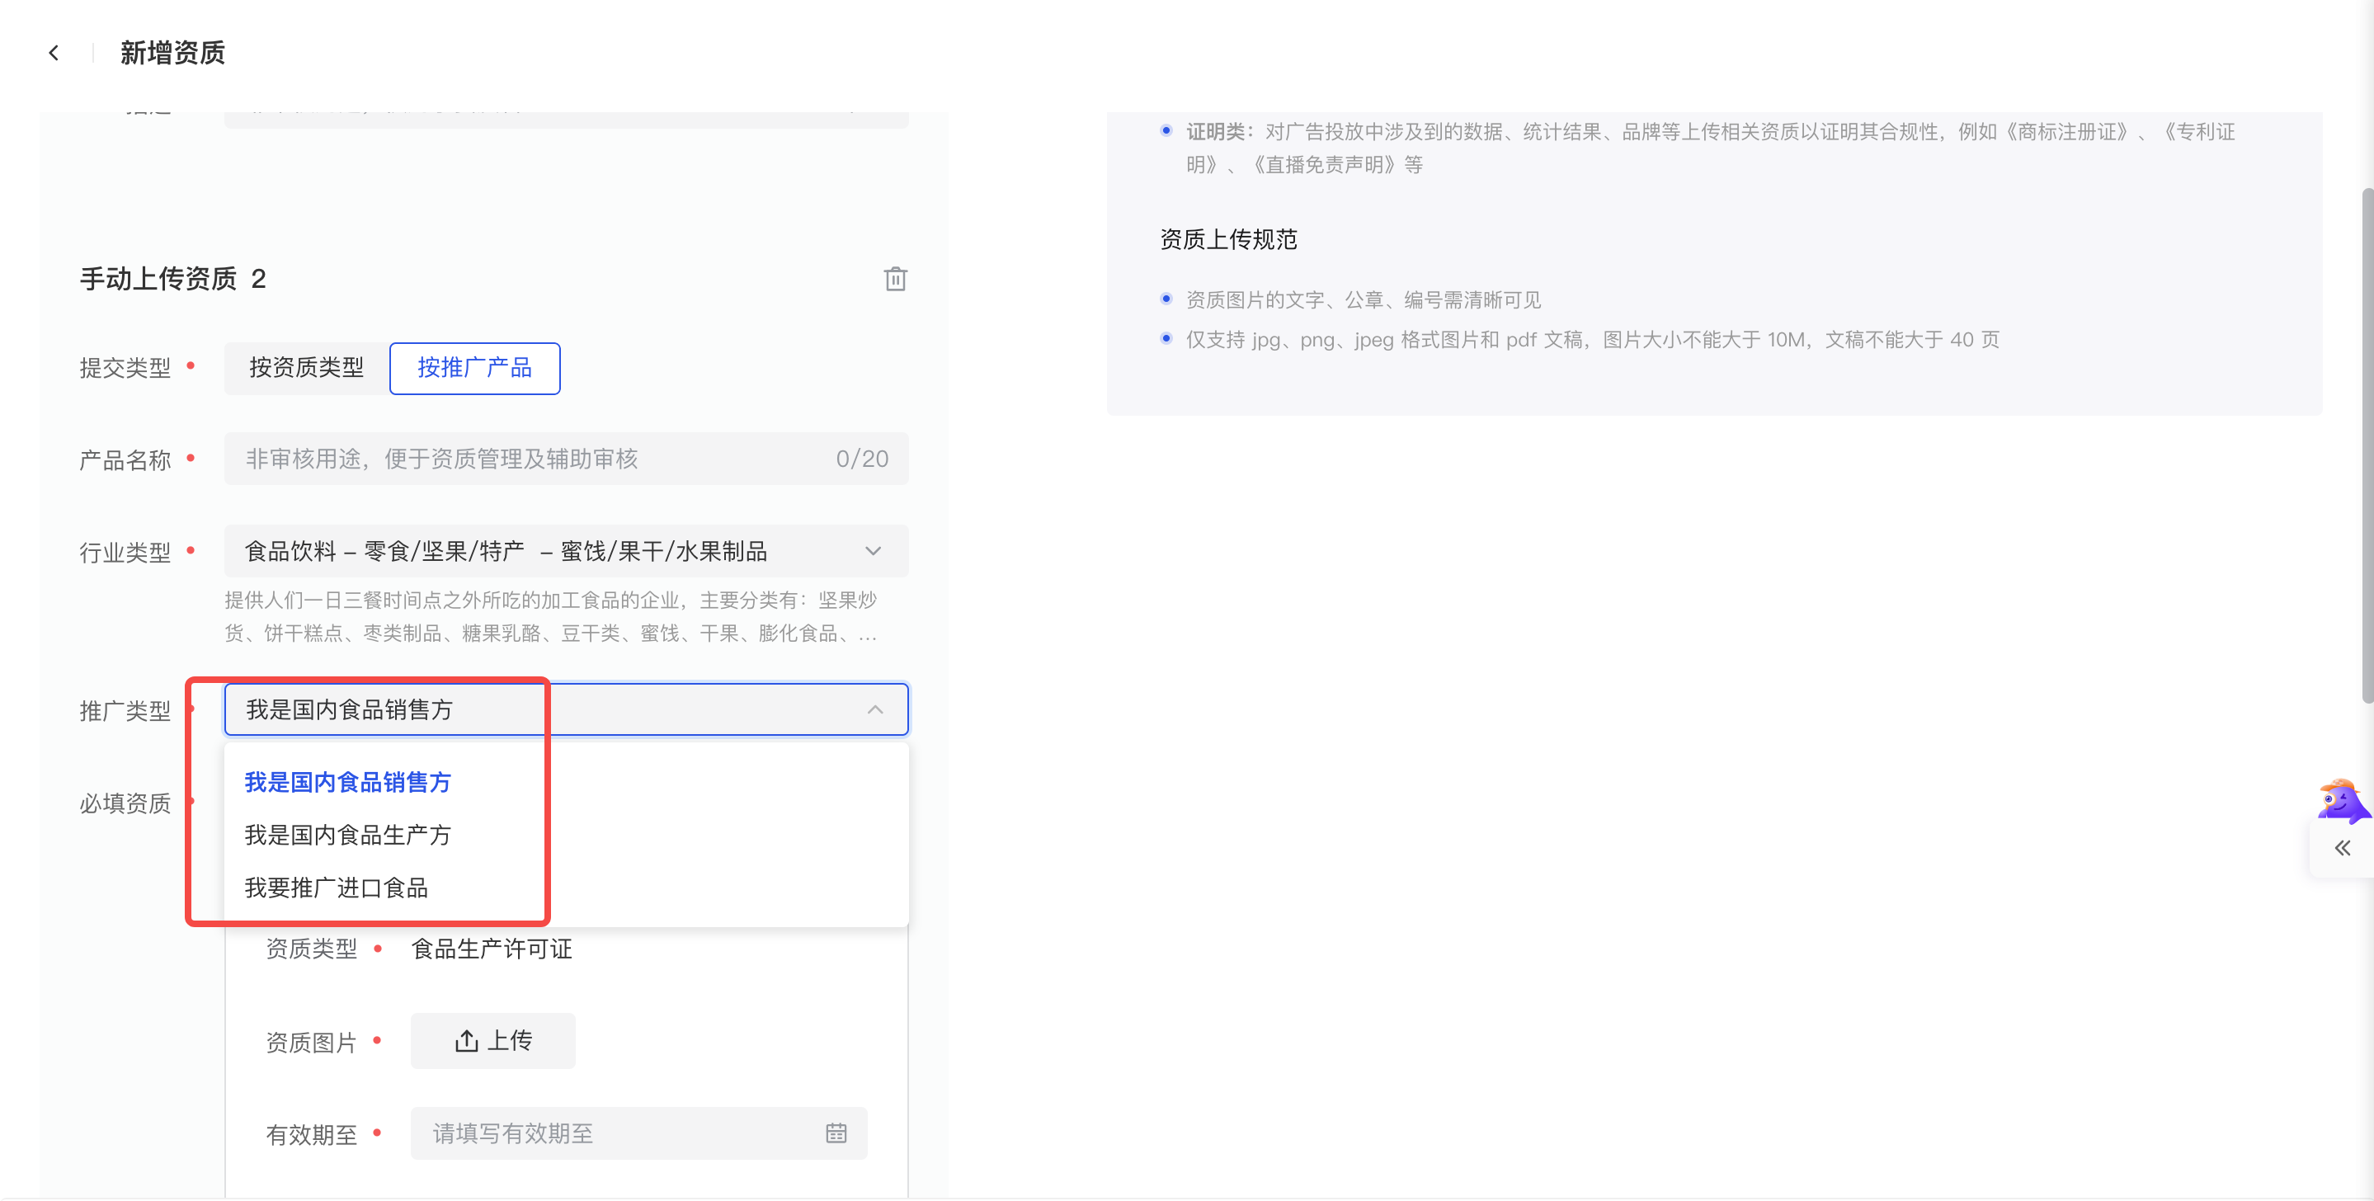This screenshot has height=1201, width=2374.
Task: Click the upload icon for 资质图片
Action: point(466,1041)
